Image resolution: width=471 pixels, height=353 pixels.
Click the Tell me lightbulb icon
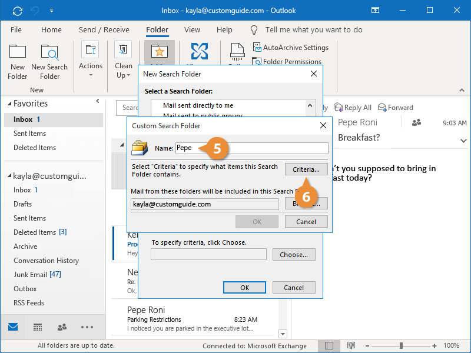[254, 30]
